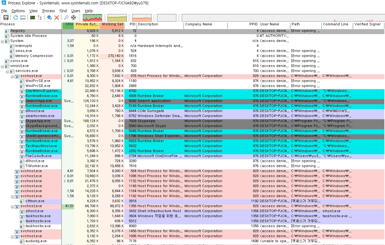Select the SkypeBackground process row

(192, 126)
